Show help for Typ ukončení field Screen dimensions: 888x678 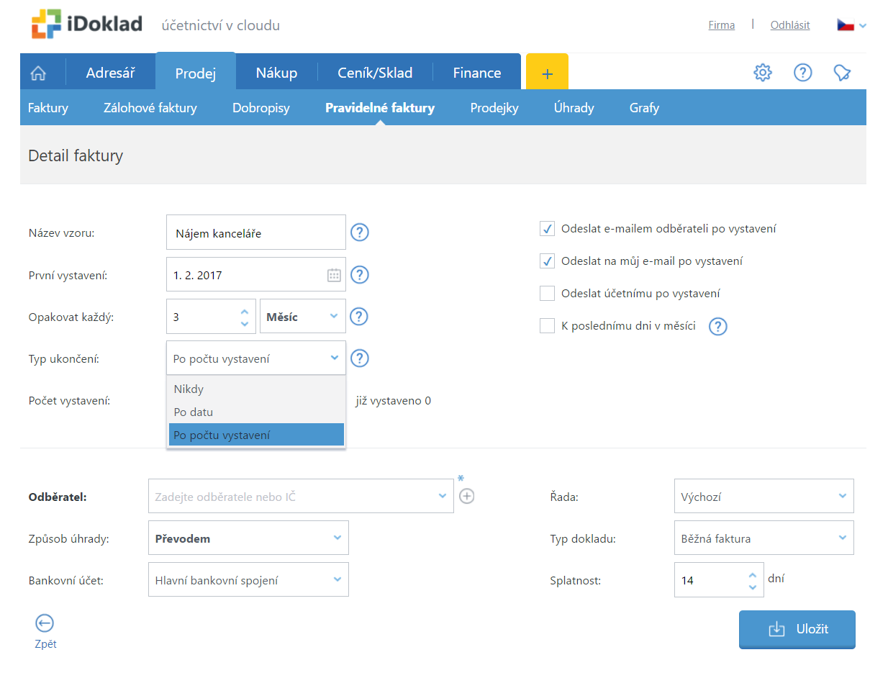click(360, 358)
